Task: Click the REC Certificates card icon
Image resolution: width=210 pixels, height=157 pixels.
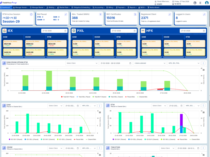Action: coord(135,14)
